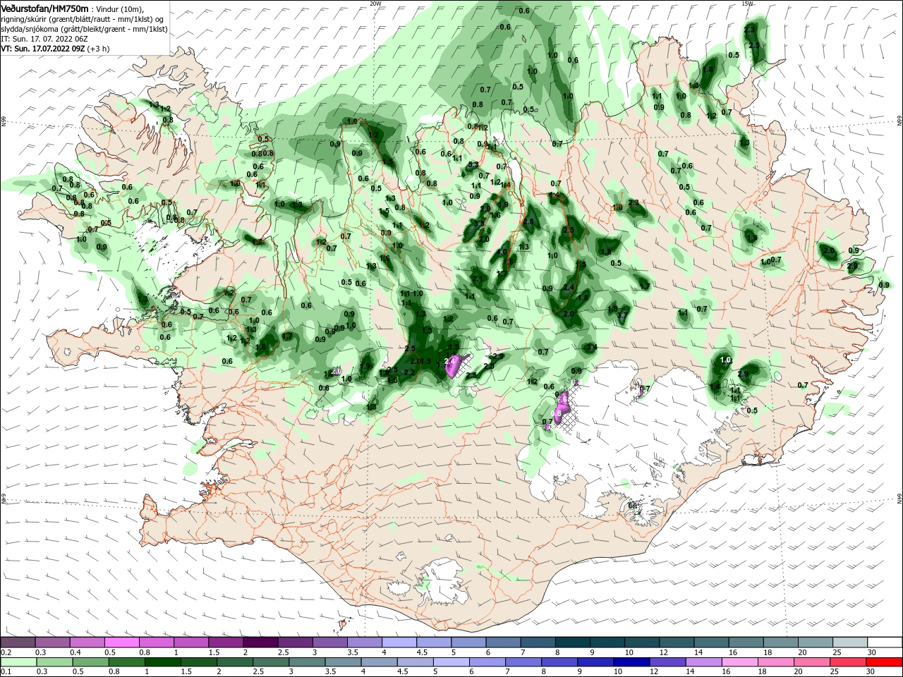Pick the pale grey snow swatch between 25 and 30
This screenshot has width=903, height=677.
coord(850,642)
